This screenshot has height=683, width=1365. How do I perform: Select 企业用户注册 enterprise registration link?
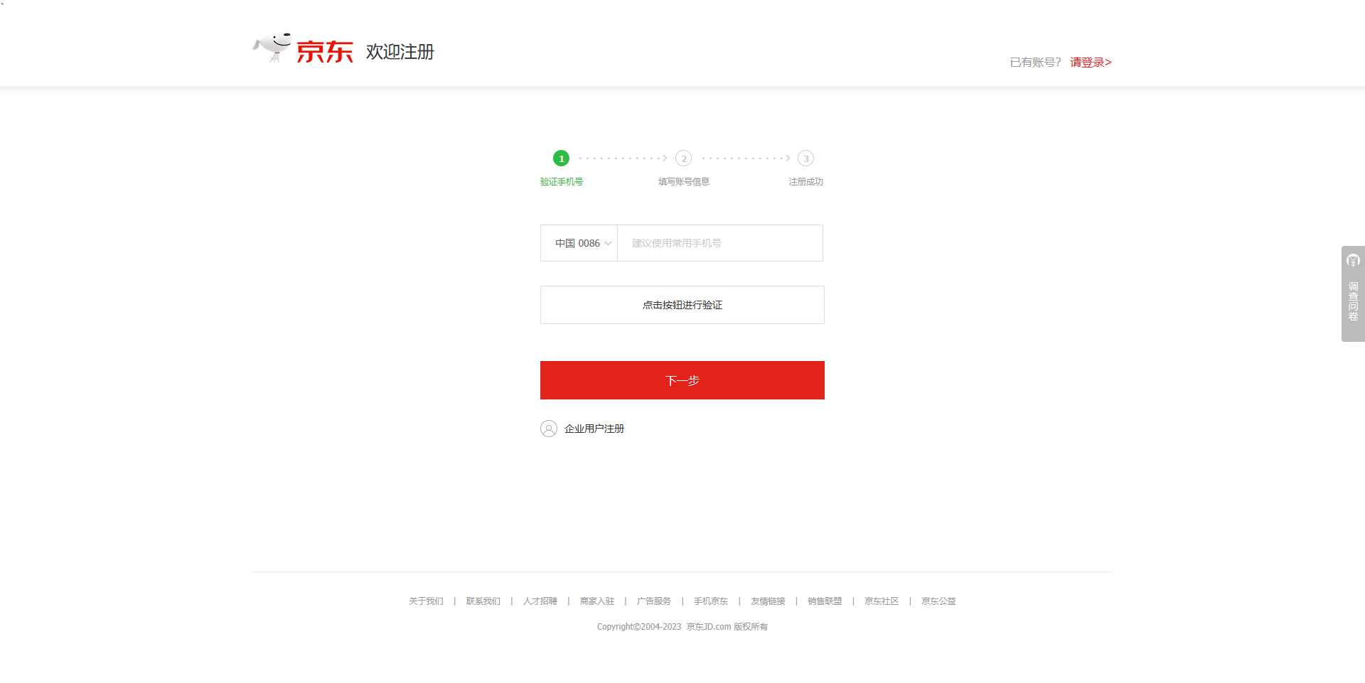click(x=594, y=429)
